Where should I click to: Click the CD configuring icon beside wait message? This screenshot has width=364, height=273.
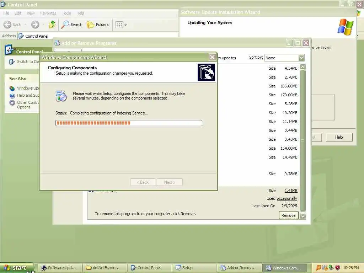coord(61,96)
